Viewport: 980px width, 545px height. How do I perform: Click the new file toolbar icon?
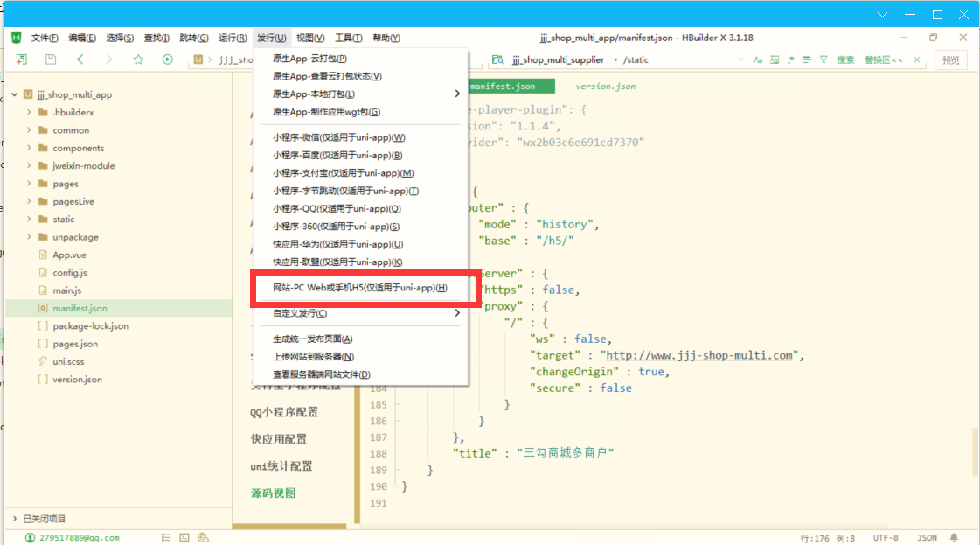21,59
